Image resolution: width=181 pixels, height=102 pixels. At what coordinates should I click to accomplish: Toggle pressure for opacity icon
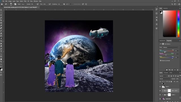click(x=38, y=4)
